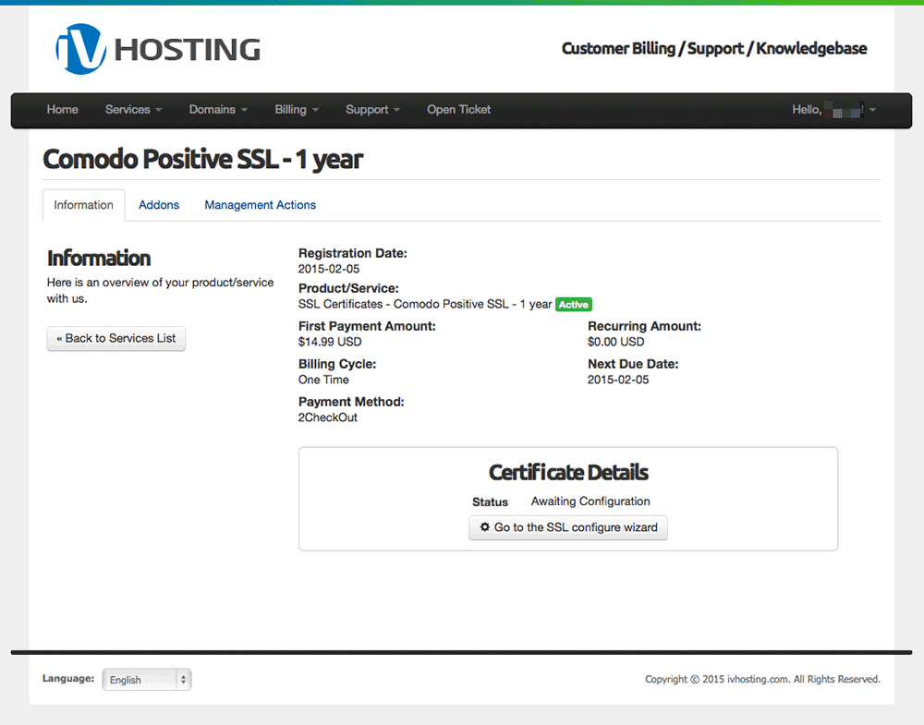Click the SSL Certificates product description text
Viewport: 924px width, 725px height.
tap(425, 305)
